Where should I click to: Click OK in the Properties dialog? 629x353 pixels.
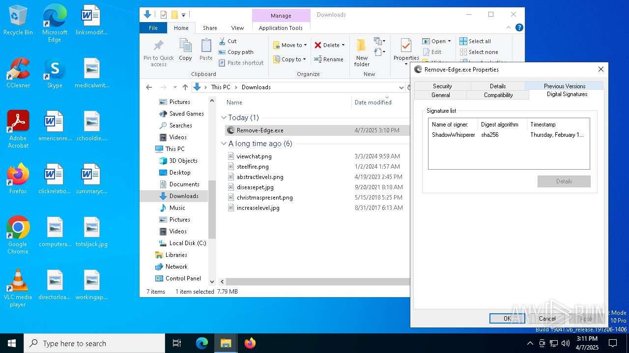pyautogui.click(x=507, y=319)
